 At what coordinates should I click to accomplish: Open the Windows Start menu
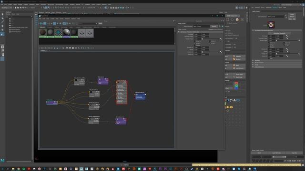2,169
